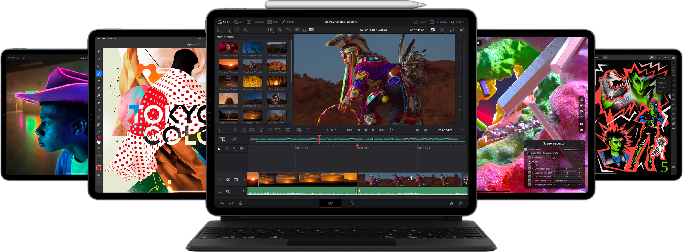This screenshot has height=252, width=683.
Task: Open the settings gear in bottom bar
Action: point(461,203)
